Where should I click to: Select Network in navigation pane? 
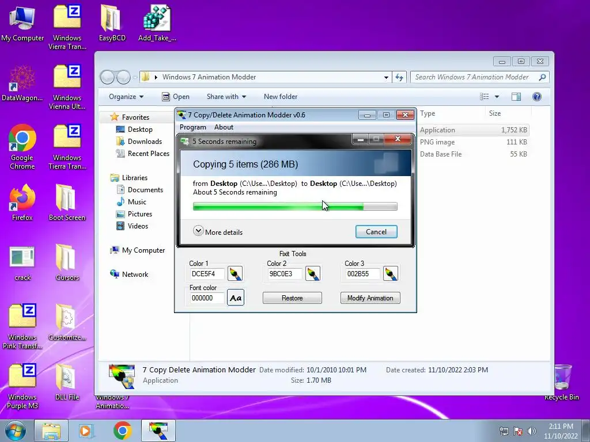coord(135,275)
